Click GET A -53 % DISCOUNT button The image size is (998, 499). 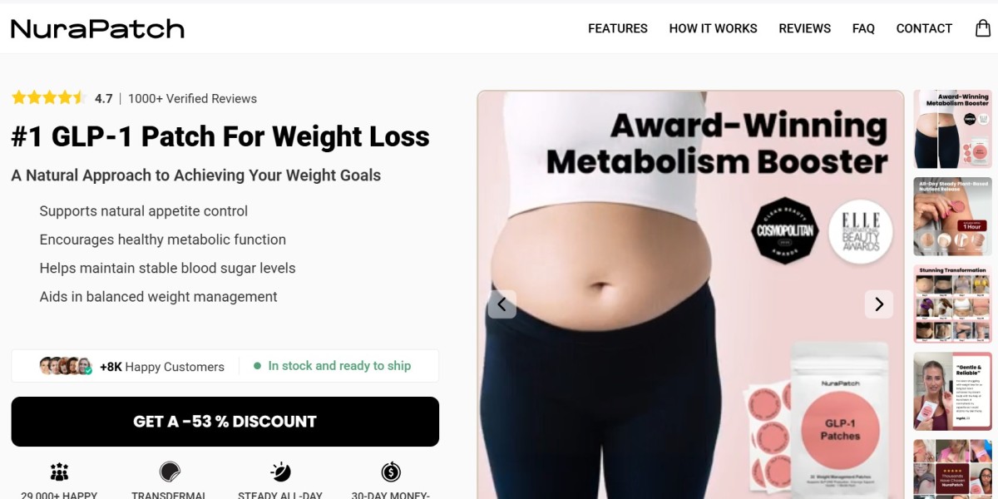(x=225, y=422)
